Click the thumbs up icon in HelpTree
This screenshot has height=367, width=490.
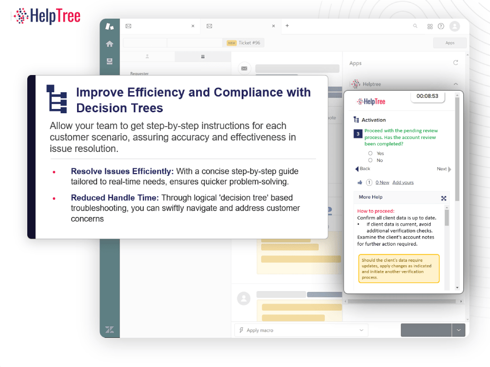tap(360, 182)
